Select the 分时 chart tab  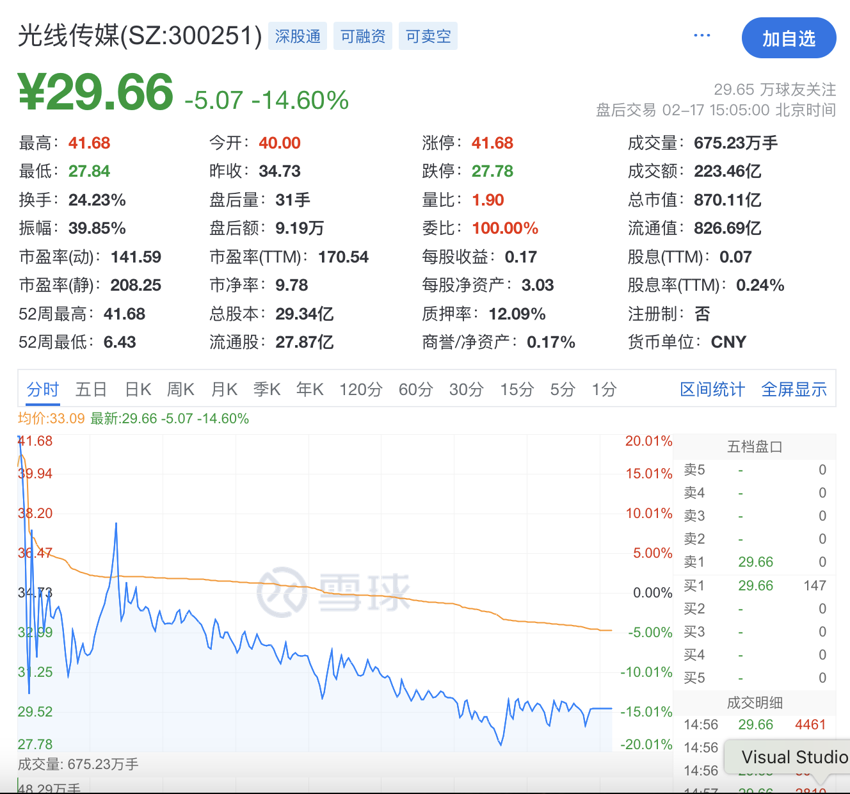[43, 389]
